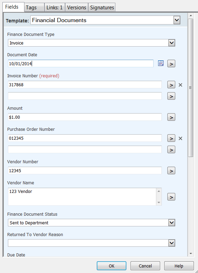Expand Returned To Vendor Reason dropdown
The image size is (198, 273).
click(x=171, y=243)
